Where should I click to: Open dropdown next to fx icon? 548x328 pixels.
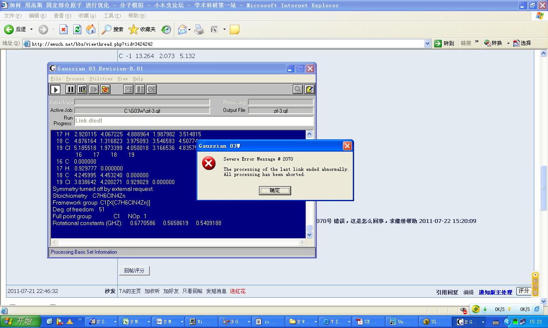pyautogui.click(x=224, y=29)
